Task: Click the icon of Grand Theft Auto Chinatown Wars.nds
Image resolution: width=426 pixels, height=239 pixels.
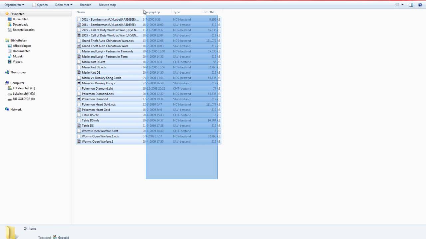Action: click(79, 40)
